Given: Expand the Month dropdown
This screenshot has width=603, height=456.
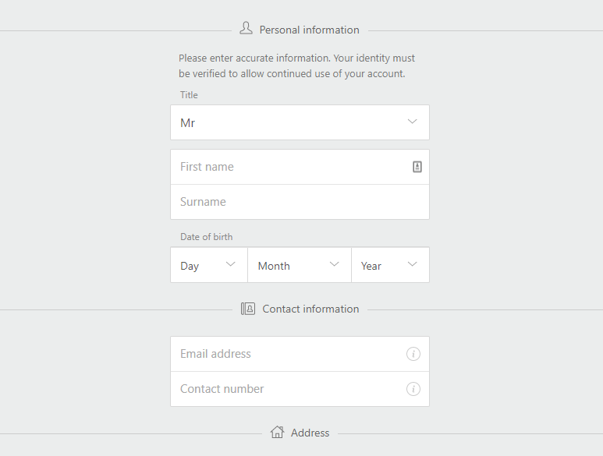Looking at the screenshot, I should tap(300, 265).
